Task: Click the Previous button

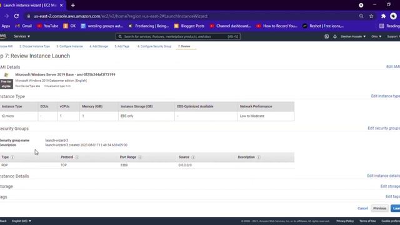Action: click(x=379, y=208)
